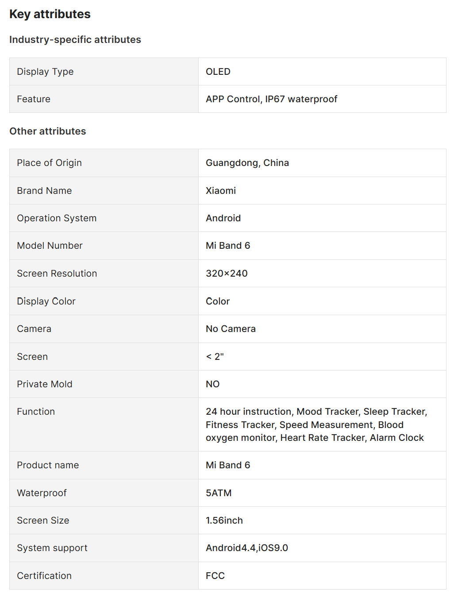This screenshot has width=454, height=594.
Task: Select the OLED display type value
Action: coord(218,72)
